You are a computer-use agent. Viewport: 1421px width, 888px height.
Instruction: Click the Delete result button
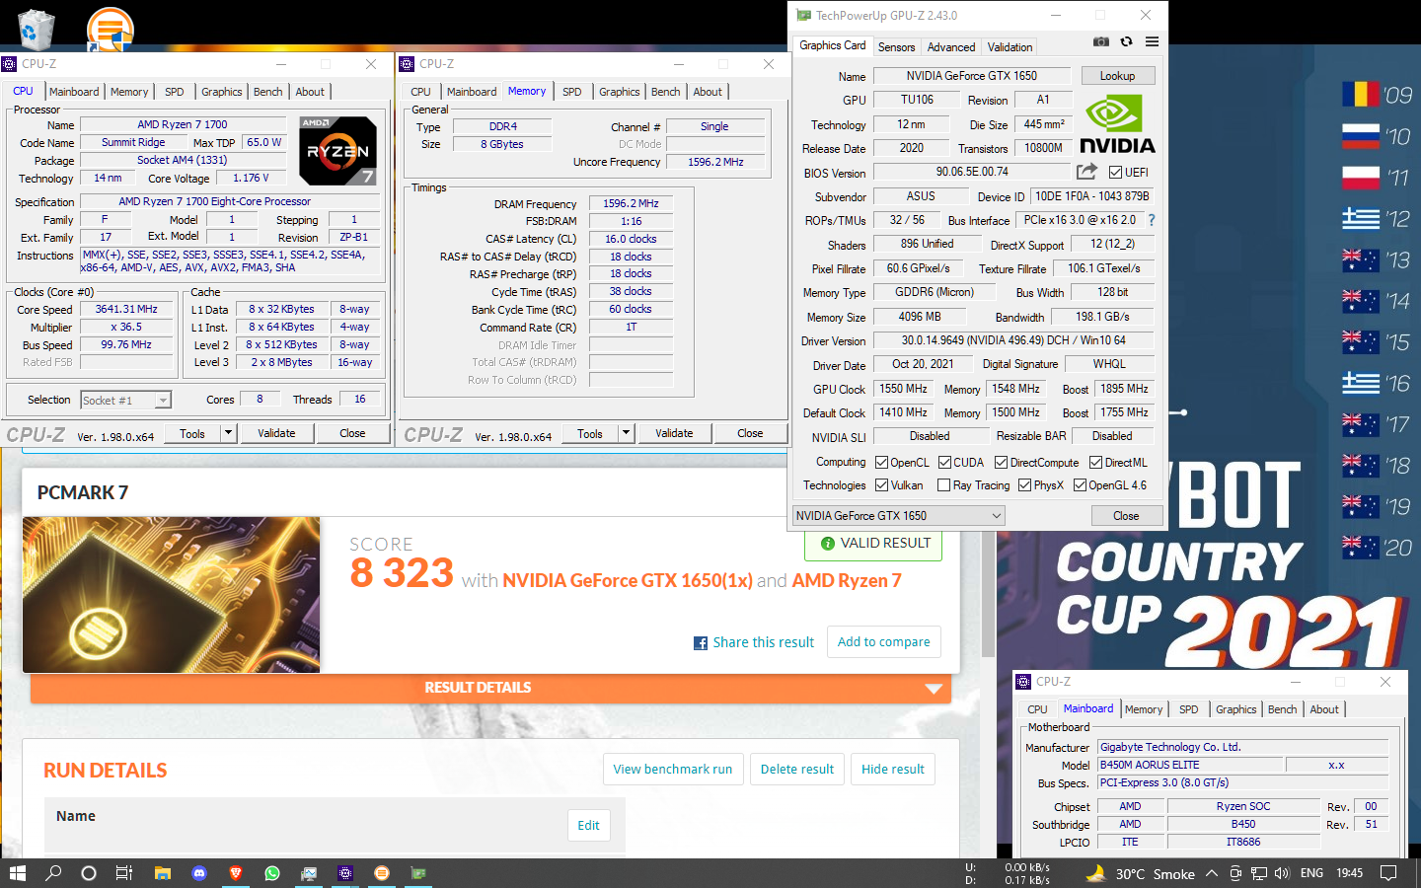point(797,770)
